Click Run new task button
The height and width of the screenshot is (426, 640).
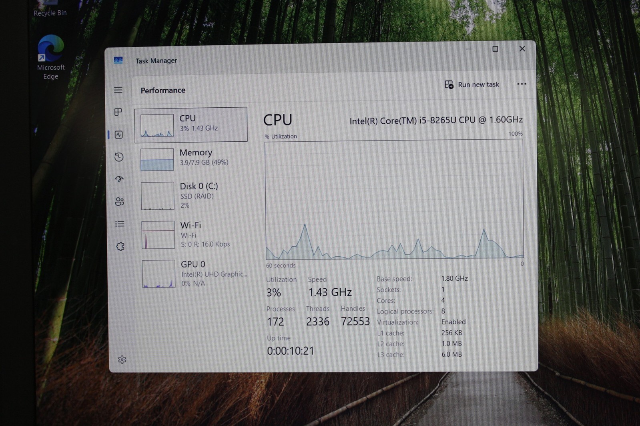click(472, 84)
